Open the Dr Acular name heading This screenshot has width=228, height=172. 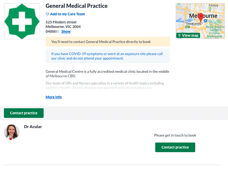tap(33, 127)
